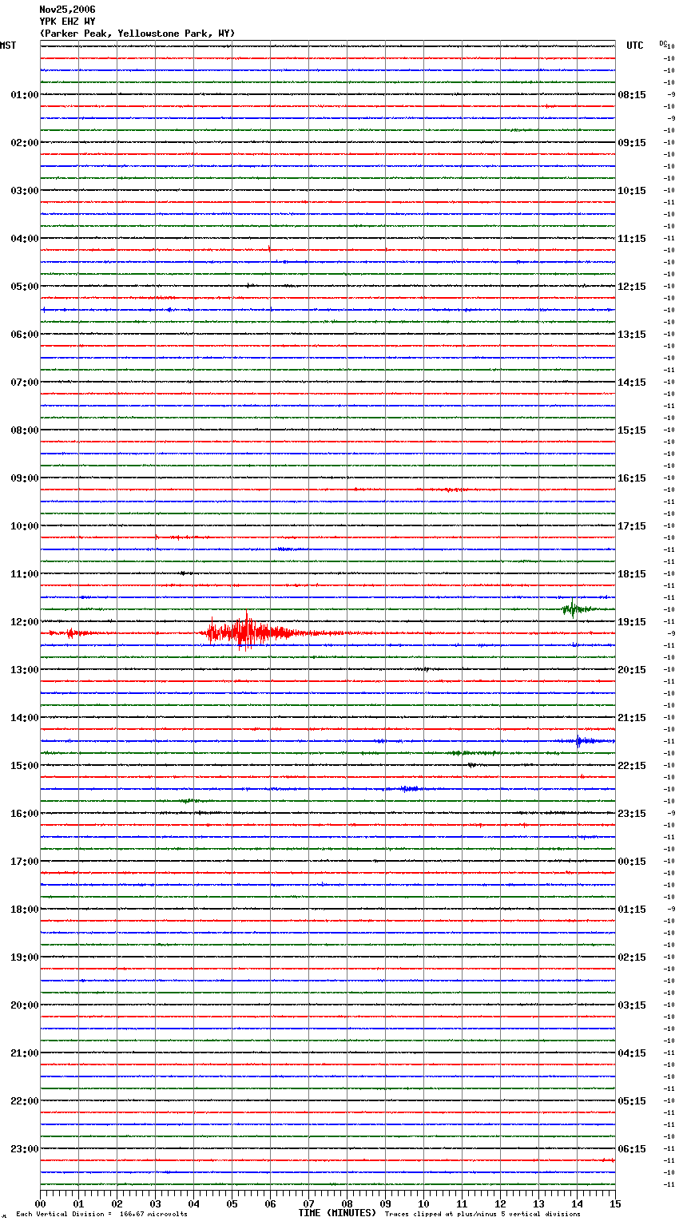Select the 14:00 MST time label
The image size is (679, 1225).
point(24,718)
